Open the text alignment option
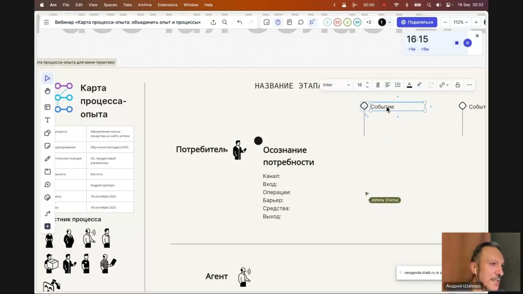This screenshot has height=294, width=523. 388,85
